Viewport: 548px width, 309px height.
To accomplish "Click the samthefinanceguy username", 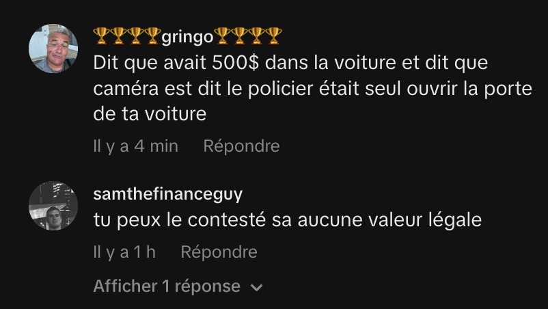I will pos(168,194).
